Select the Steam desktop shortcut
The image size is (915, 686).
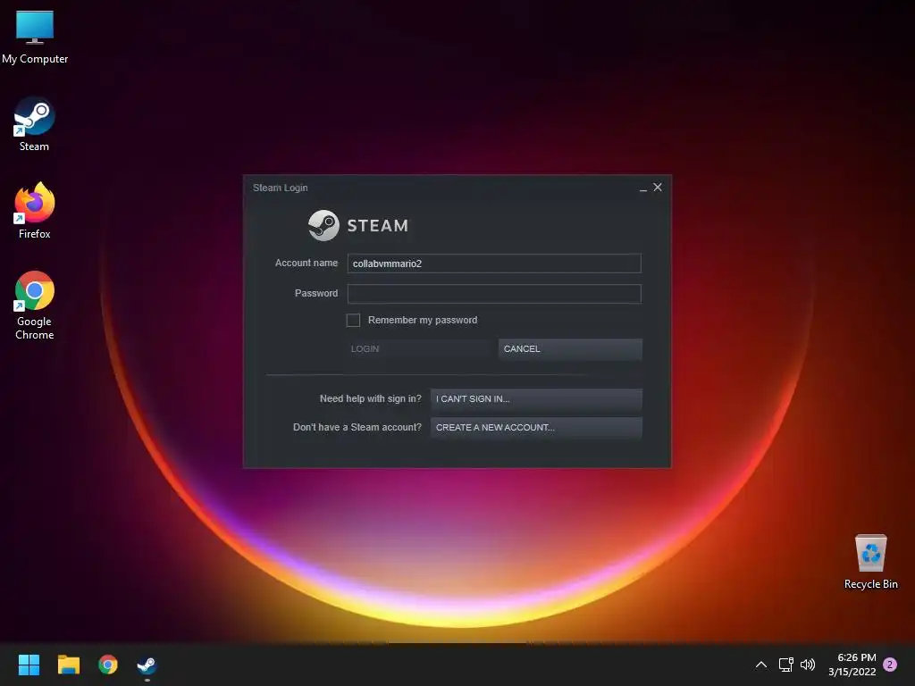tap(35, 123)
